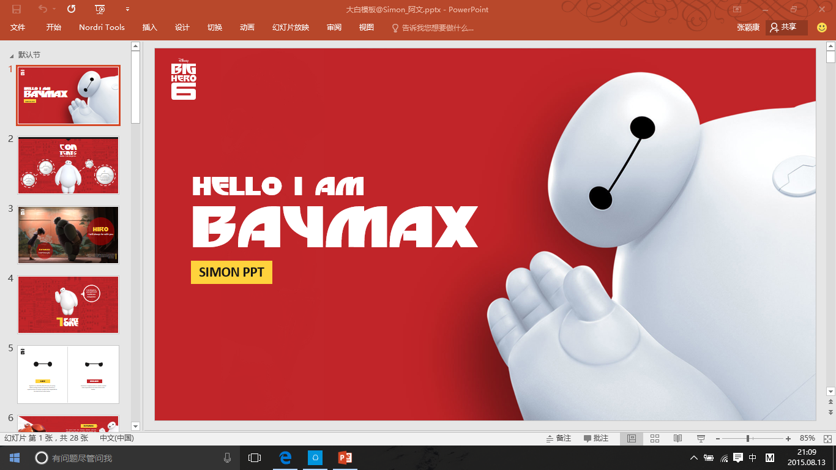Open the 文件 (File) menu

tap(18, 28)
